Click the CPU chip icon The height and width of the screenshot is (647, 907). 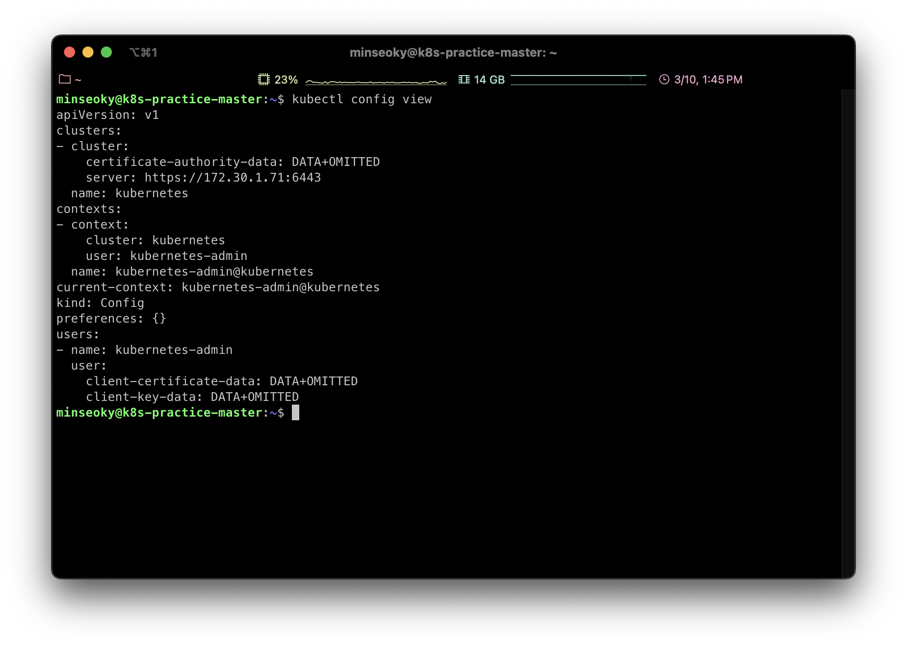point(263,79)
